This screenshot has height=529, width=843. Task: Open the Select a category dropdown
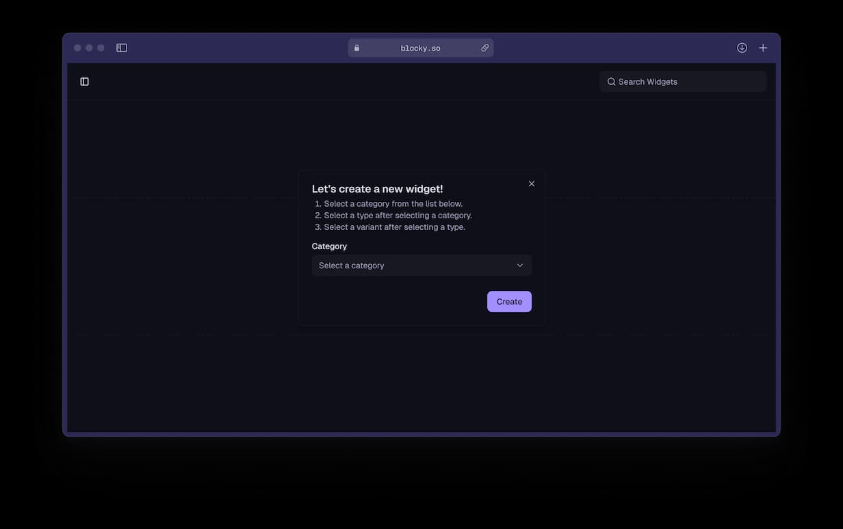(x=421, y=266)
